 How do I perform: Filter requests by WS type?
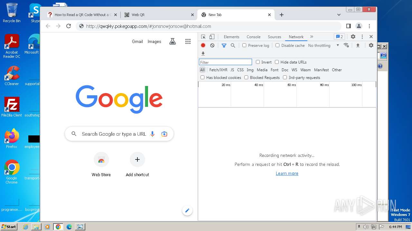tap(294, 70)
